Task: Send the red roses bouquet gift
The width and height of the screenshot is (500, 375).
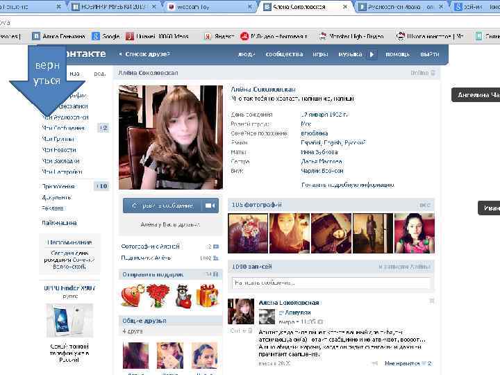Action: point(158,296)
